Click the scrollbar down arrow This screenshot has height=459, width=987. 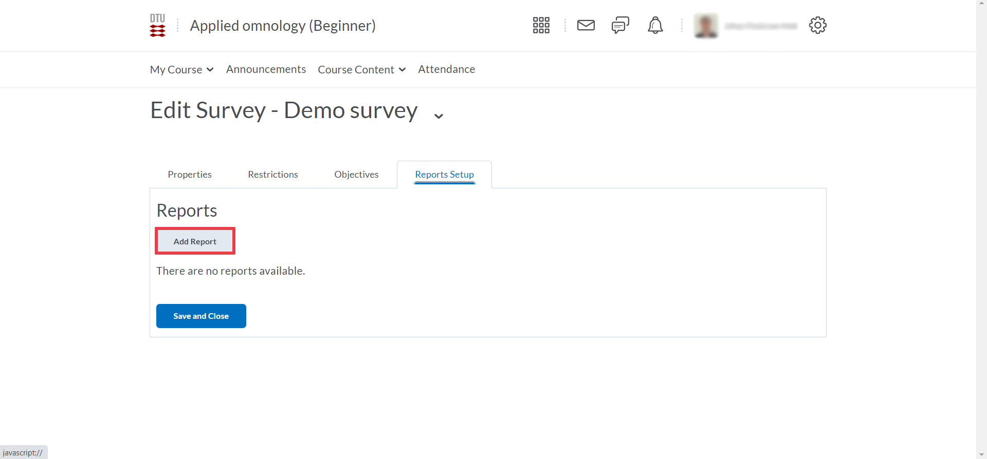(981, 454)
